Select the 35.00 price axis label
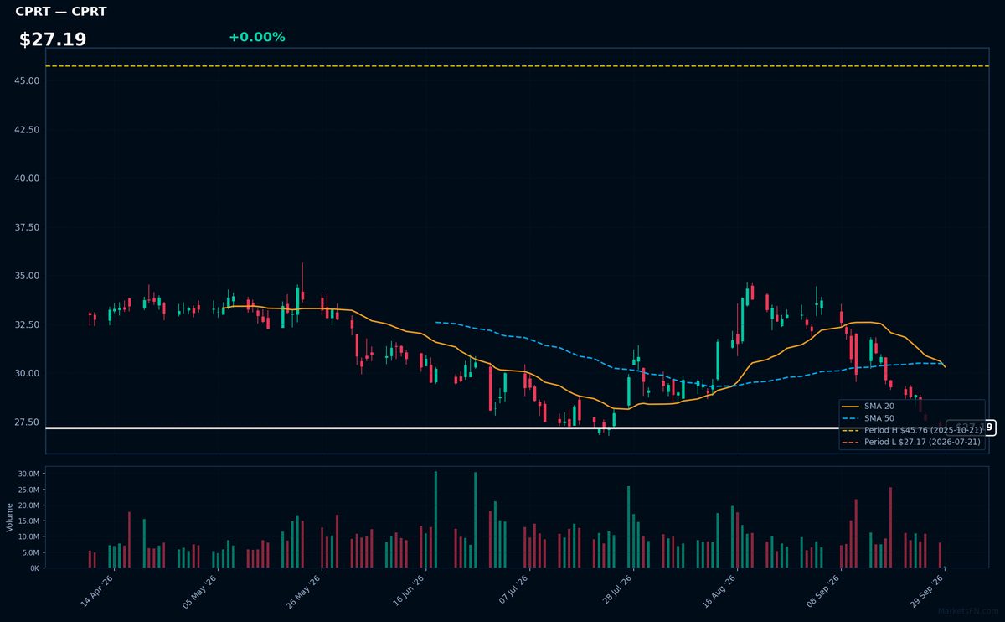Screen dimensions: 1005x622 (x=28, y=276)
